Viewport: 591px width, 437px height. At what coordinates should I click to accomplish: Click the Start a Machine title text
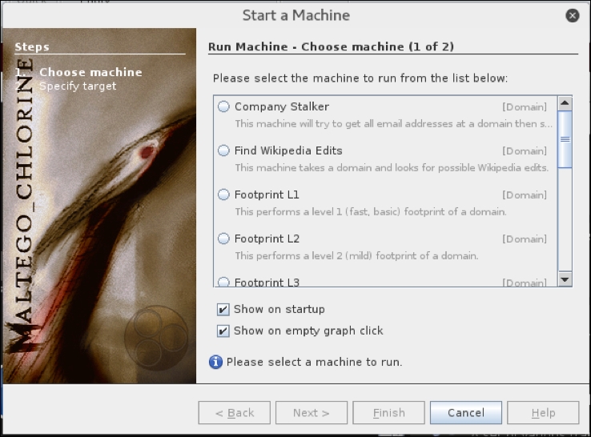tap(296, 15)
